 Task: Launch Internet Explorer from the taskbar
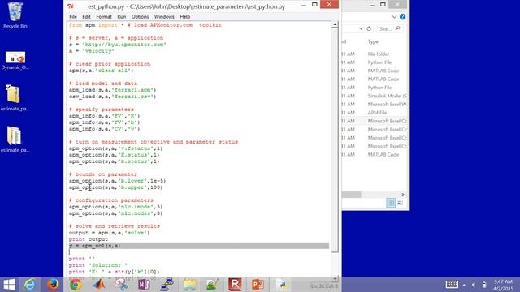click(30, 285)
